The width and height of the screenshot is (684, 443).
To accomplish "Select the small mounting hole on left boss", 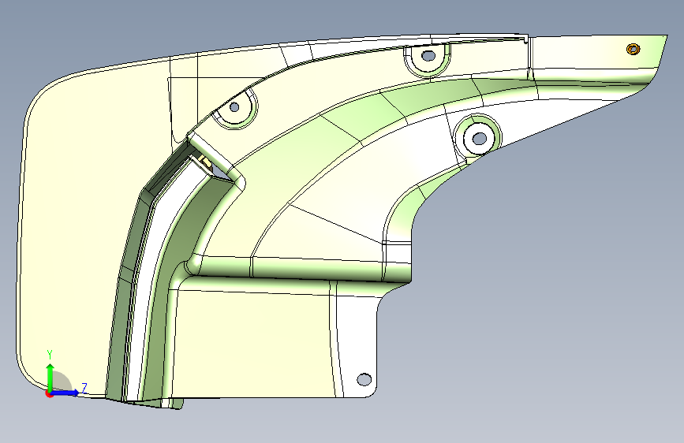I will click(234, 107).
